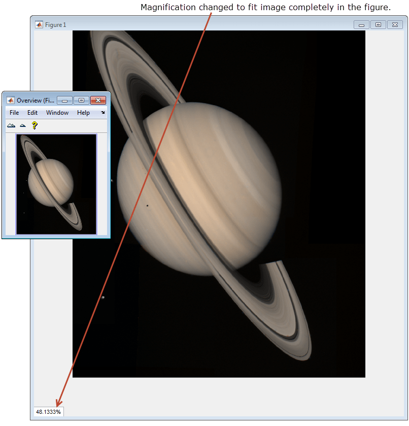This screenshot has height=426, width=409.
Task: Click the Figure 1 title text
Action: (56, 25)
